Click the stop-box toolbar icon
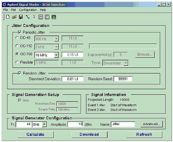Image resolution: width=173 pixels, height=142 pixels. click(x=47, y=17)
